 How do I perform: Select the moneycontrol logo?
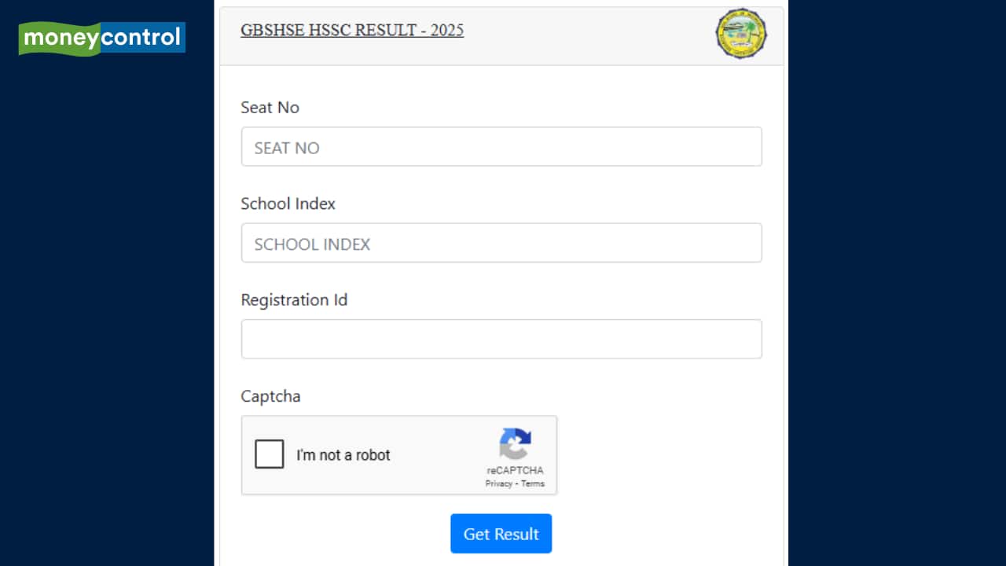tap(101, 38)
